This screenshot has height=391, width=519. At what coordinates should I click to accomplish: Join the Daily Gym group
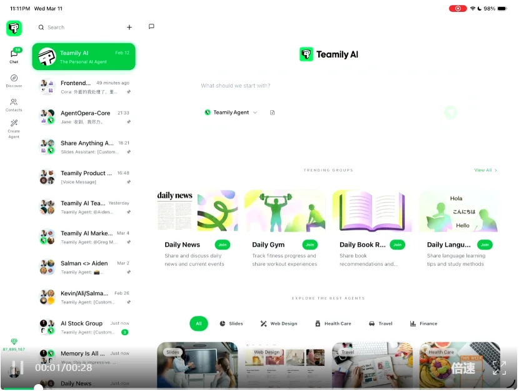310,245
